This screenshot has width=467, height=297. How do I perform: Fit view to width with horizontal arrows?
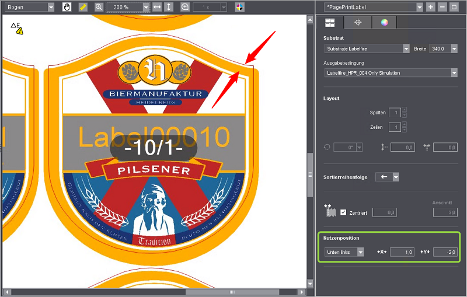coord(156,7)
